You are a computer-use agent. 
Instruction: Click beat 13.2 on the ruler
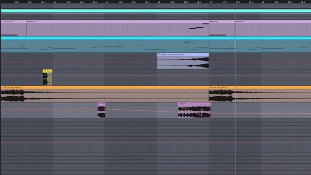tap(17, 2)
